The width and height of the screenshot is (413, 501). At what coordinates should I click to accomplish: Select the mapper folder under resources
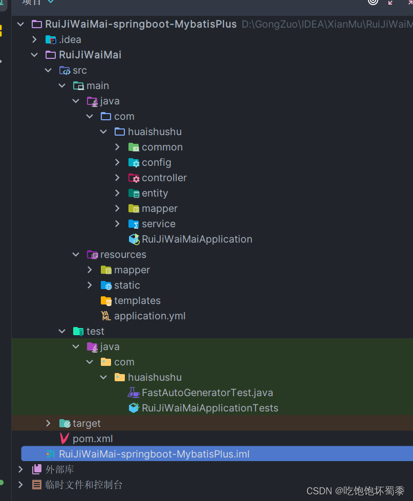[132, 270]
